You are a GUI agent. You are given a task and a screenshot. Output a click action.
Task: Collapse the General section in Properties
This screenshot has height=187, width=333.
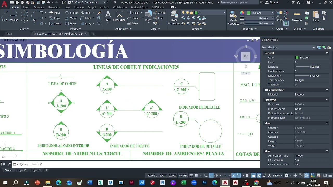pyautogui.click(x=327, y=53)
